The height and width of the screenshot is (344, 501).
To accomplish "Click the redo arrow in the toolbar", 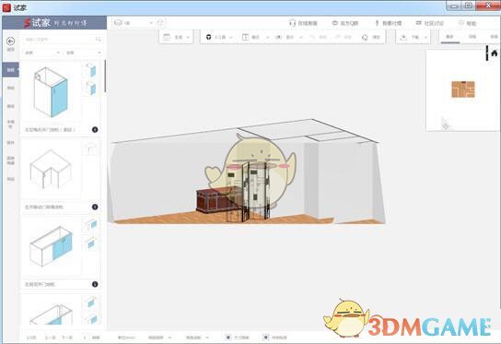I will (x=338, y=37).
